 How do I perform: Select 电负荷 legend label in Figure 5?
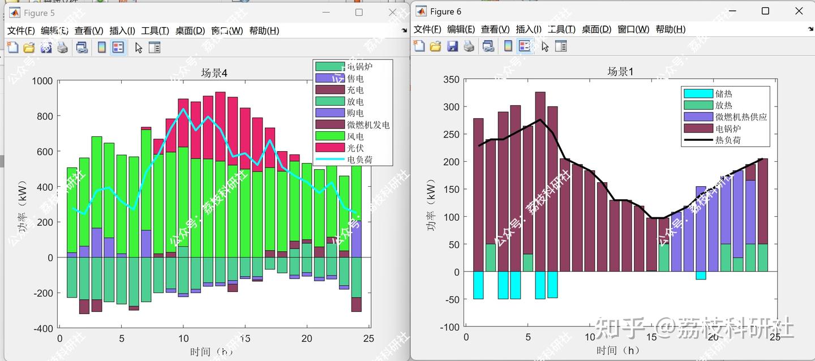[x=360, y=160]
